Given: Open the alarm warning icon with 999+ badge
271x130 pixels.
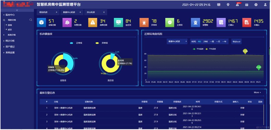Looking at the screenshot, I should point(237,5).
